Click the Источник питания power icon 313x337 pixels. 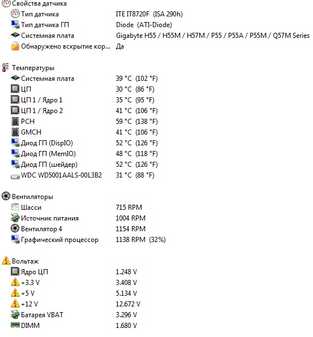pos(15,218)
